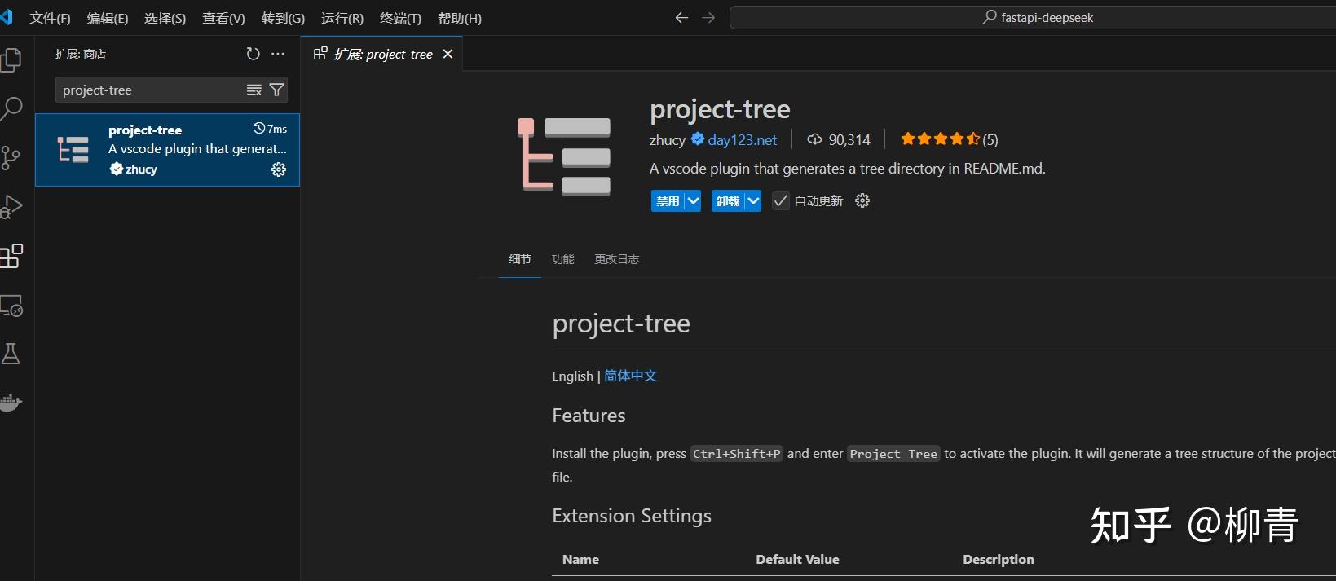Click the Name column header
This screenshot has width=1336, height=581.
580,559
